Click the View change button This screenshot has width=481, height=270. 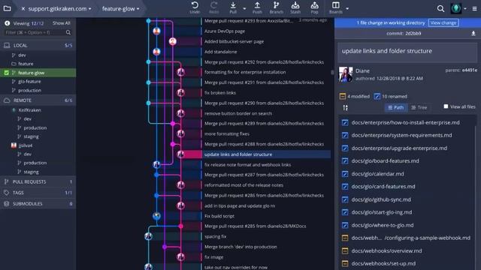point(443,22)
